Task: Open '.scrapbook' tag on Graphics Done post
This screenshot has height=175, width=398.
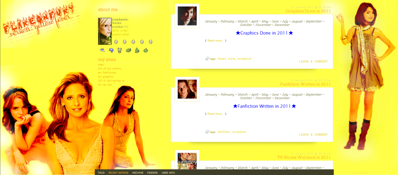Action: tap(244, 59)
